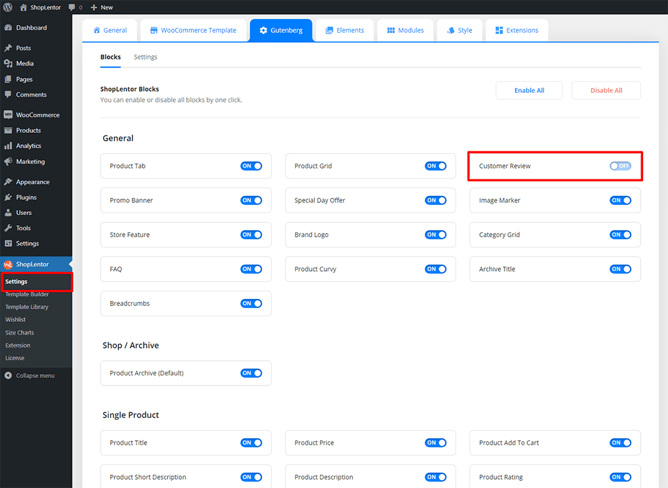Click the gear icon on Gutenberg tab

point(263,31)
